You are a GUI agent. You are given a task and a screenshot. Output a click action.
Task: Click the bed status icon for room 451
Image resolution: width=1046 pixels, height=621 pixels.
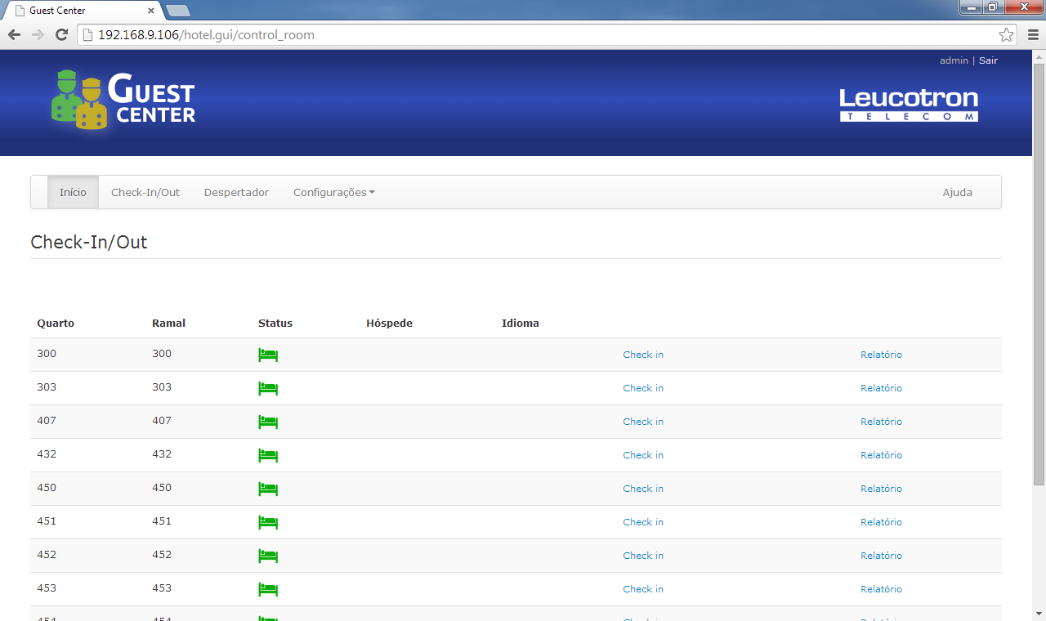pos(268,522)
